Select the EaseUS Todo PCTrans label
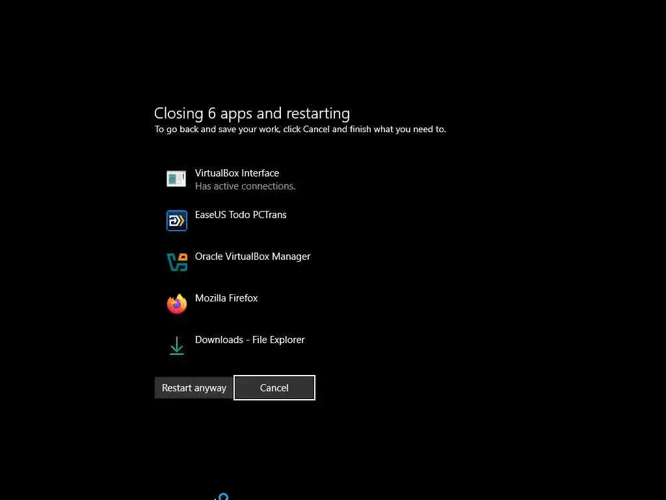This screenshot has height=500, width=666. [x=241, y=215]
